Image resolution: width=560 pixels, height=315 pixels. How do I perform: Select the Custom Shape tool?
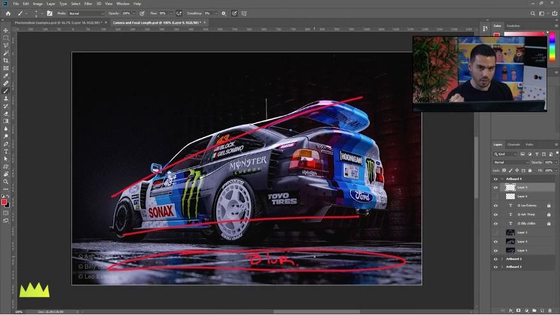pyautogui.click(x=6, y=166)
